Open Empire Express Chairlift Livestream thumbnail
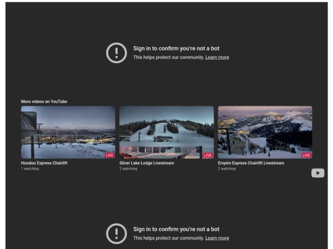This screenshot has width=333, height=249. (x=265, y=132)
